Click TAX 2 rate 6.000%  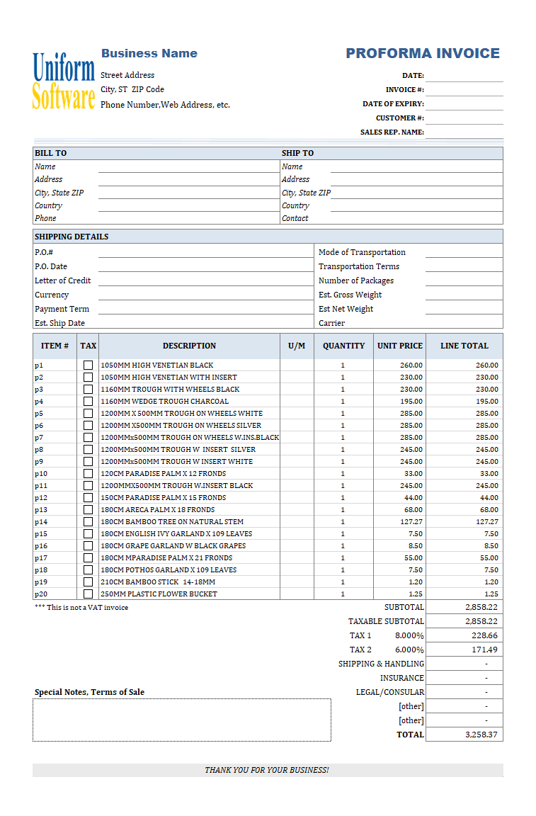pyautogui.click(x=409, y=650)
